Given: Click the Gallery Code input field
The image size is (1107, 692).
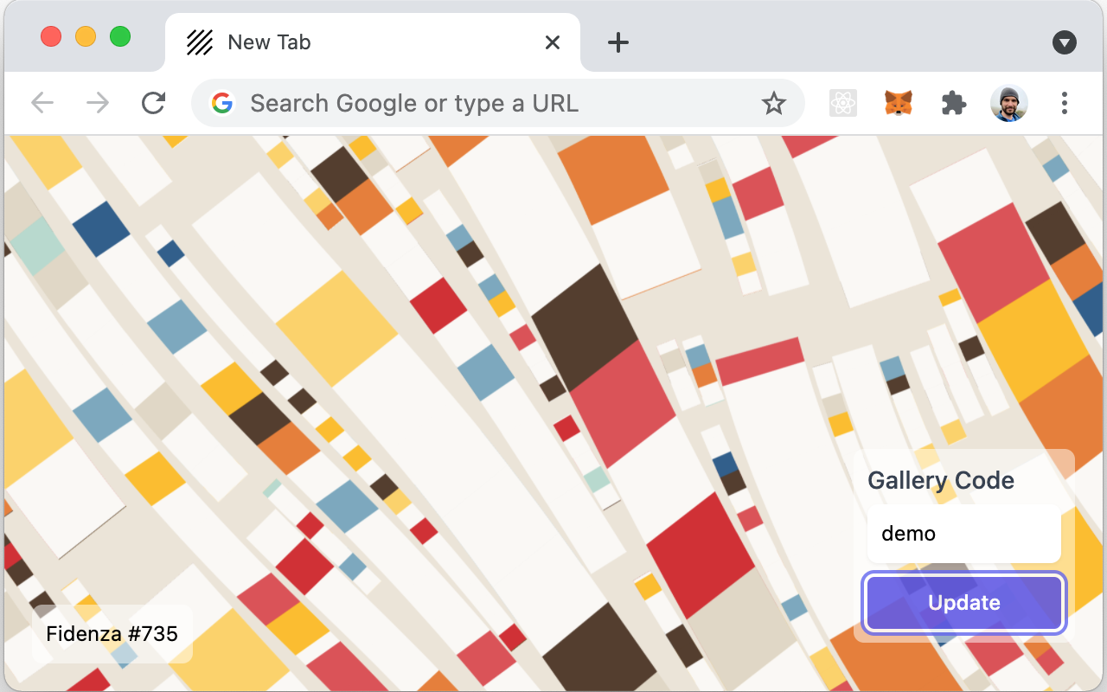Looking at the screenshot, I should [x=963, y=534].
